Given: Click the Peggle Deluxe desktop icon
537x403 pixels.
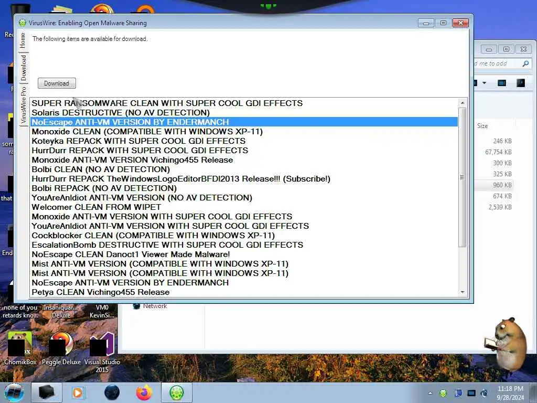Looking at the screenshot, I should click(x=61, y=348).
